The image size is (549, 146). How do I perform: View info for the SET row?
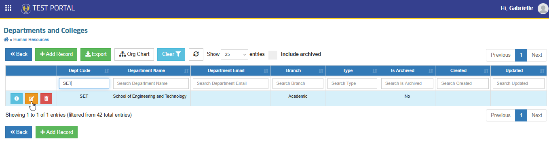[x=17, y=99]
